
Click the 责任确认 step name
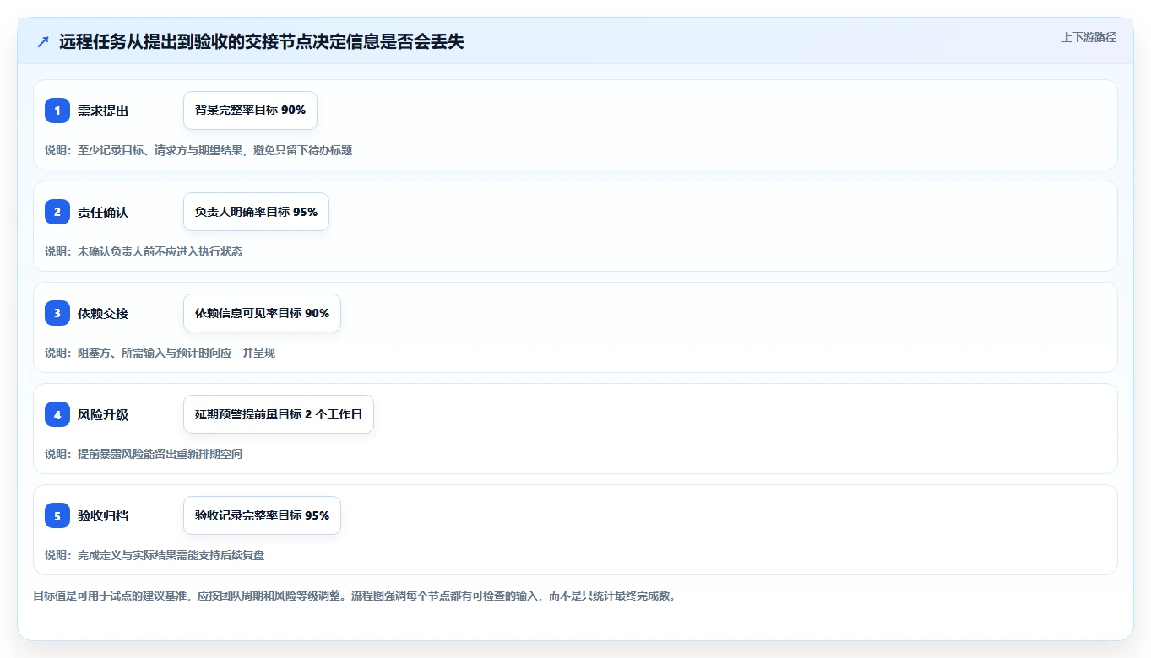pyautogui.click(x=103, y=212)
